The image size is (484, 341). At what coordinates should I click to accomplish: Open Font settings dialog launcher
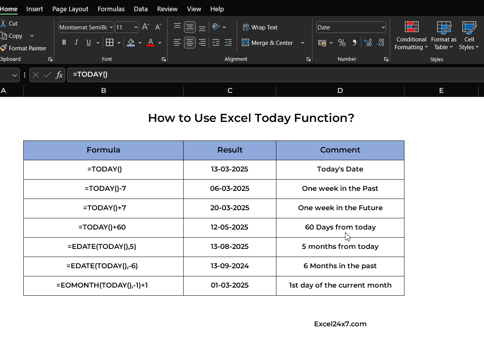(164, 59)
